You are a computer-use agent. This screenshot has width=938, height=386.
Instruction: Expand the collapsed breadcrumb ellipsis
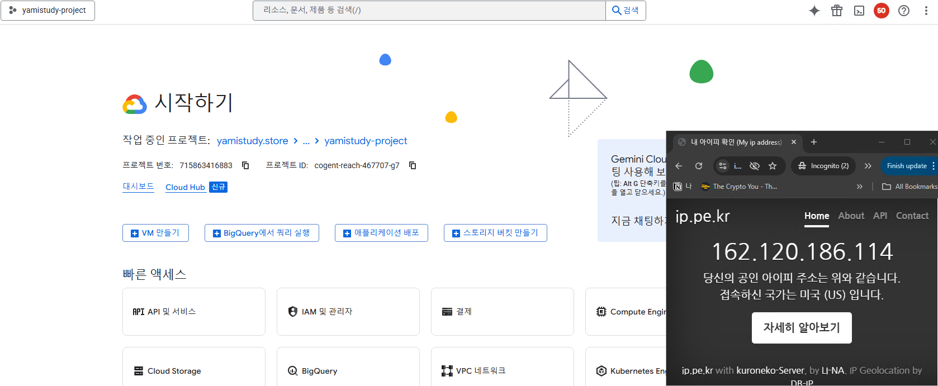coord(306,141)
